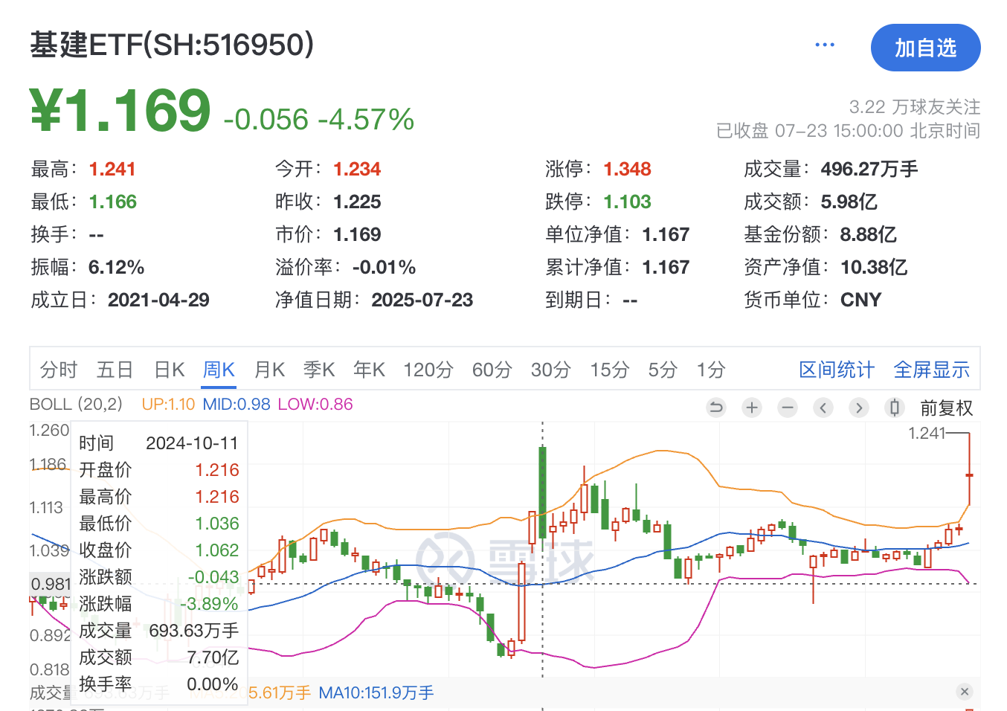Open the 年K yearly chart
The image size is (1007, 711).
[369, 370]
